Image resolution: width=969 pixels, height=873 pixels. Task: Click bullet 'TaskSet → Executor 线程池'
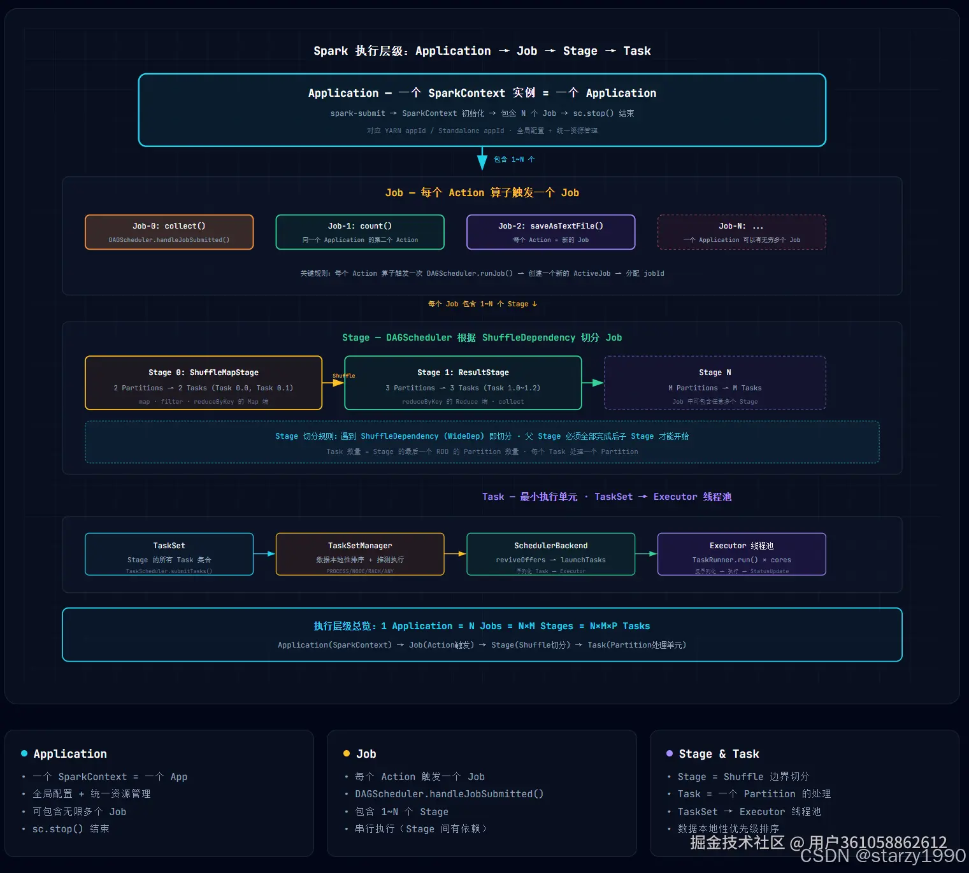(749, 812)
